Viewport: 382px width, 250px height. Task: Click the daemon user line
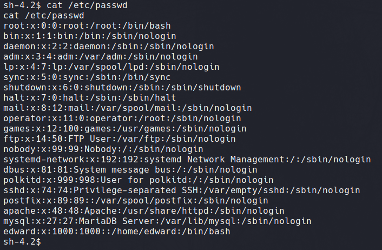[x=109, y=47]
